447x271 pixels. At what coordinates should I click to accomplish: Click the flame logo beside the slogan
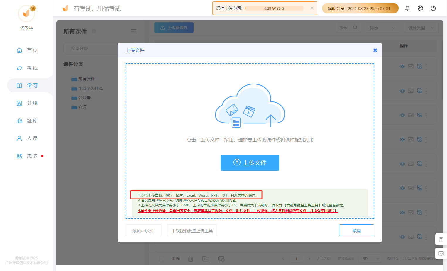[x=65, y=8]
